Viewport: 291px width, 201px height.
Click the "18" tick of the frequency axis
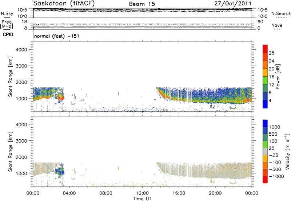[x=24, y=22]
